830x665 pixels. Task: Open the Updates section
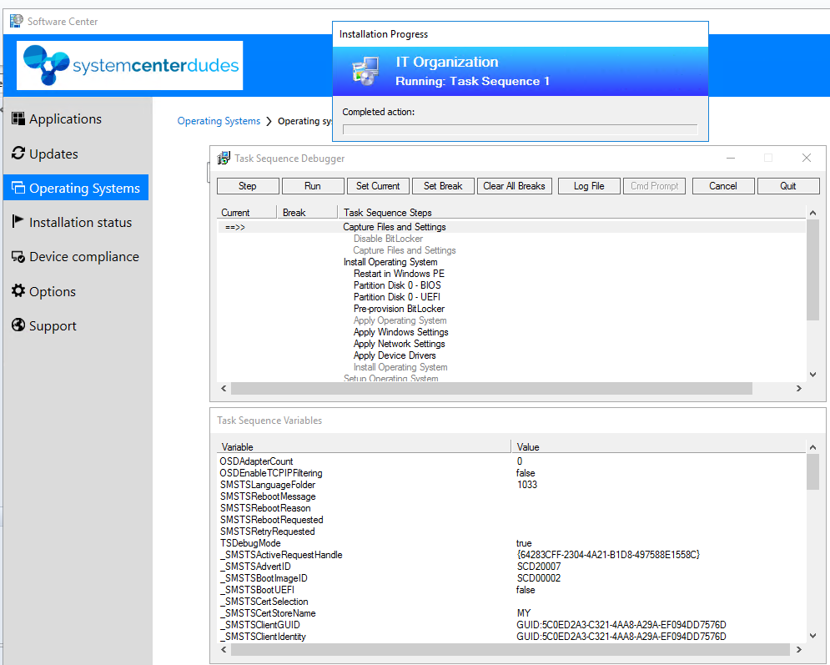pos(53,154)
